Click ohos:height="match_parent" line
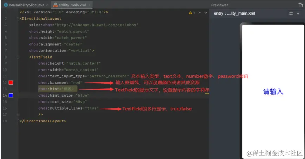Viewport: 305px width, 159px height. 59,31
